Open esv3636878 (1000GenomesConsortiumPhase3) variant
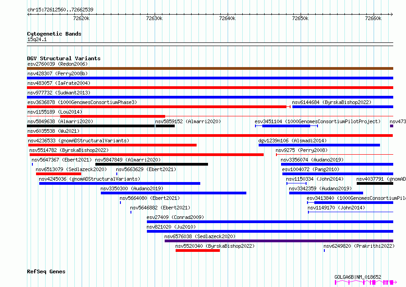This screenshot has width=406, height=287. point(82,102)
